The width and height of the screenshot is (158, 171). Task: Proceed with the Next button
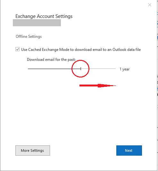pos(129,151)
